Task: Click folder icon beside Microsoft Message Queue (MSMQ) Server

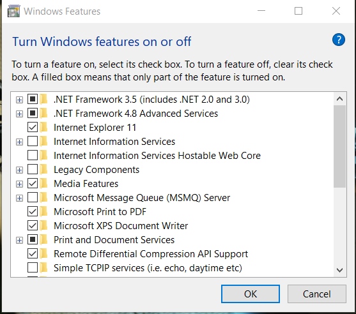Action: point(43,197)
